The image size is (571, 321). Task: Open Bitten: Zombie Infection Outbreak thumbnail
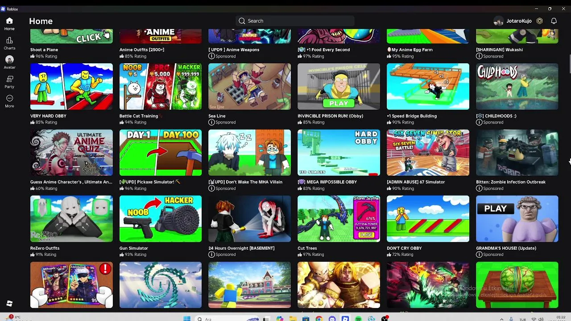[517, 153]
